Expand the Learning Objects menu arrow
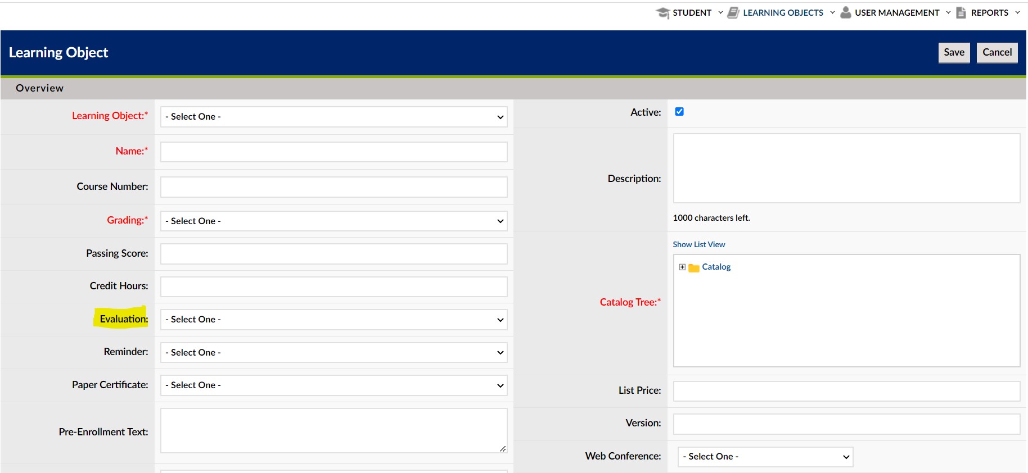 (x=832, y=12)
